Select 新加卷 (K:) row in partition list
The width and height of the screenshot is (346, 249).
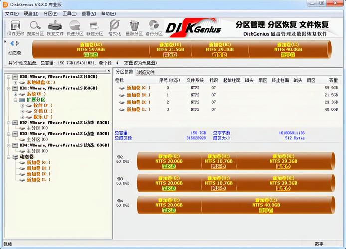228,102
